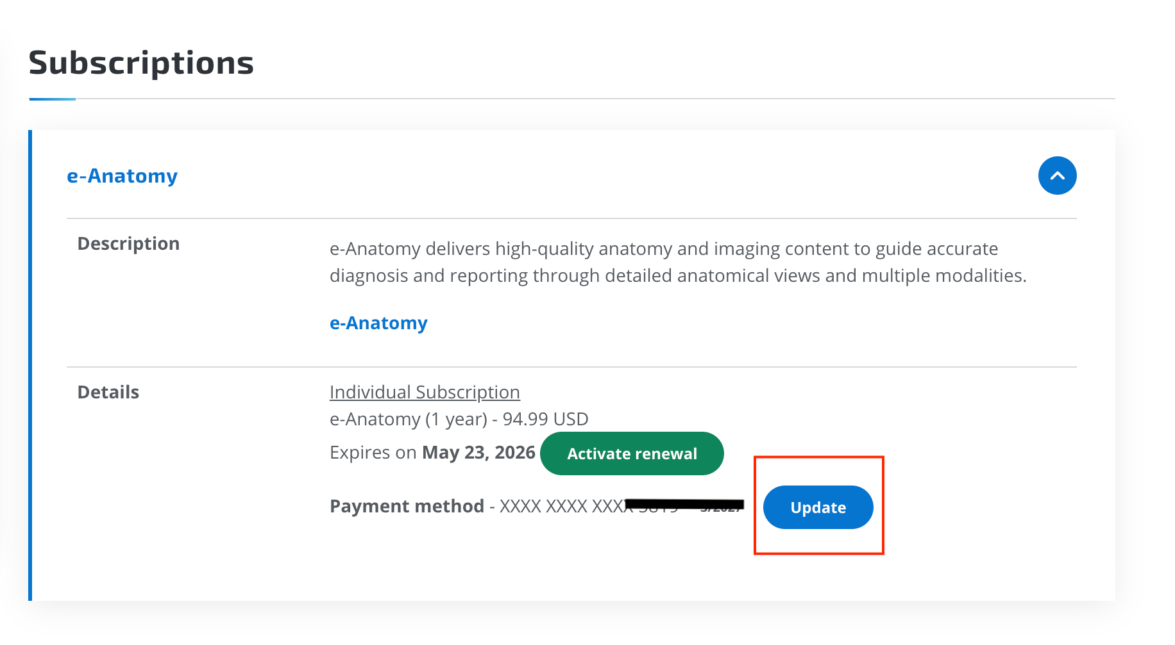1175x645 pixels.
Task: Click the blue accent underline beneath Subscriptions
Action: (x=52, y=99)
